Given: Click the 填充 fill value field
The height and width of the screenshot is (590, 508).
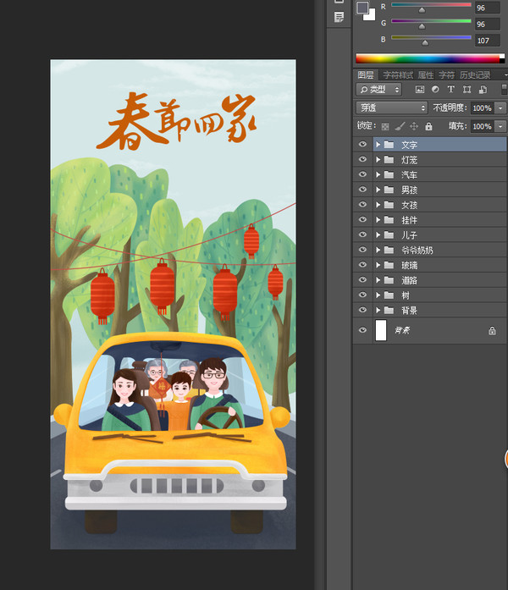Looking at the screenshot, I should click(482, 126).
